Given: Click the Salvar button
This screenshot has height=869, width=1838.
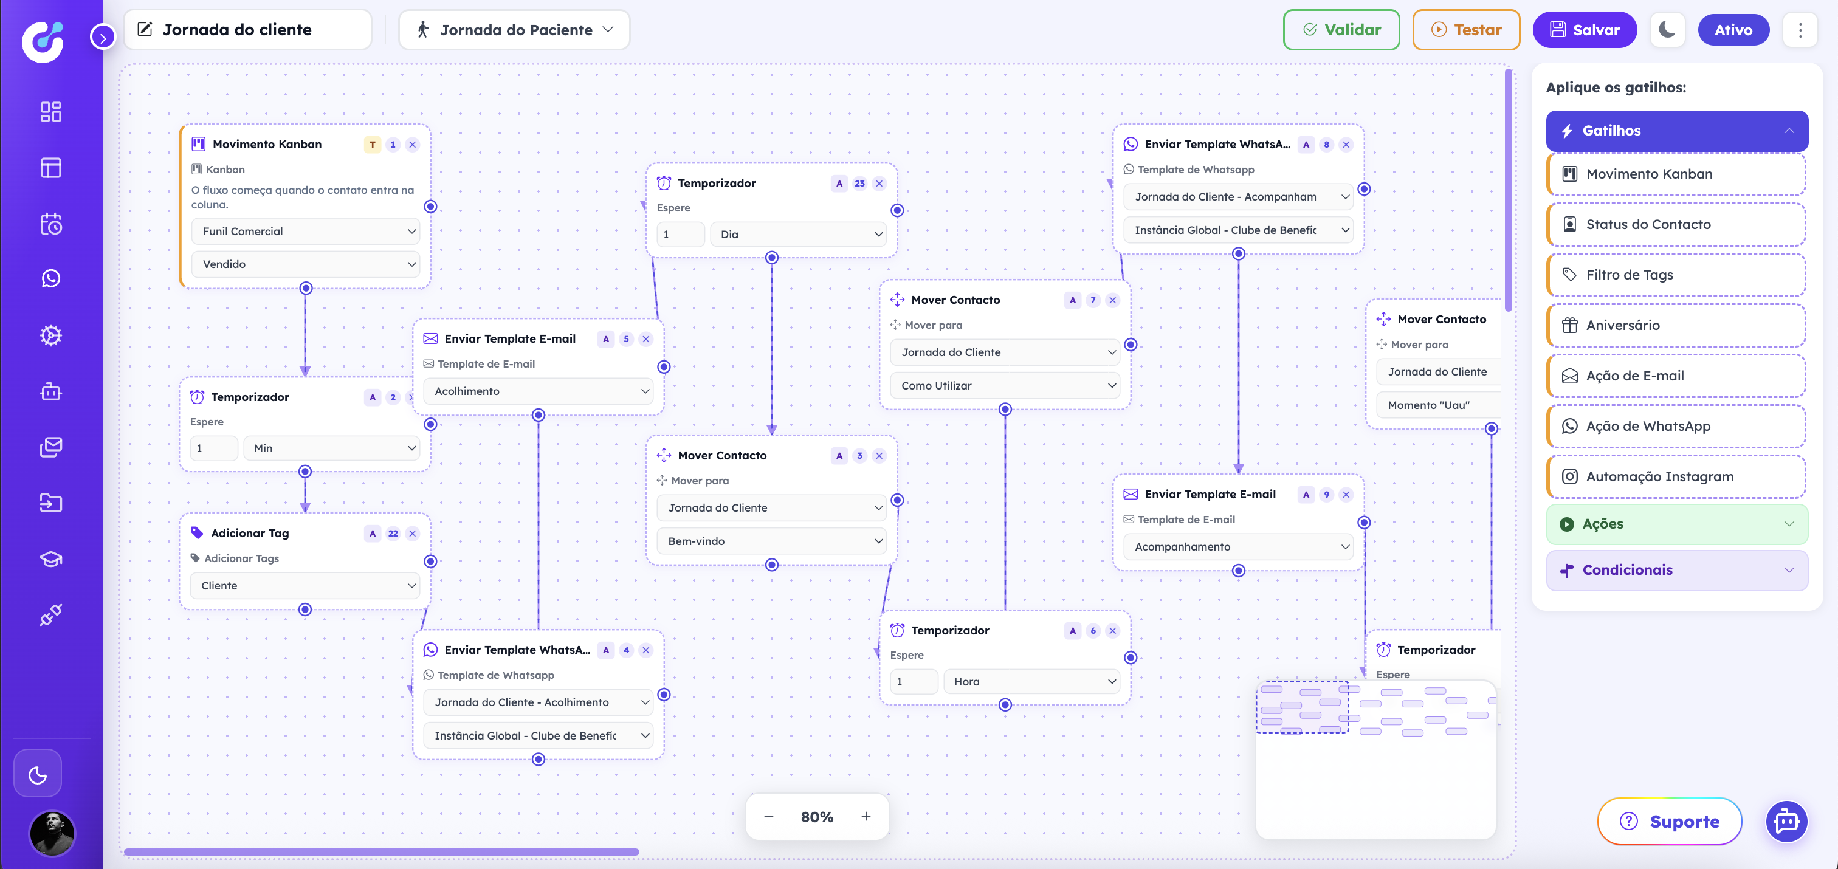Looking at the screenshot, I should pyautogui.click(x=1584, y=30).
